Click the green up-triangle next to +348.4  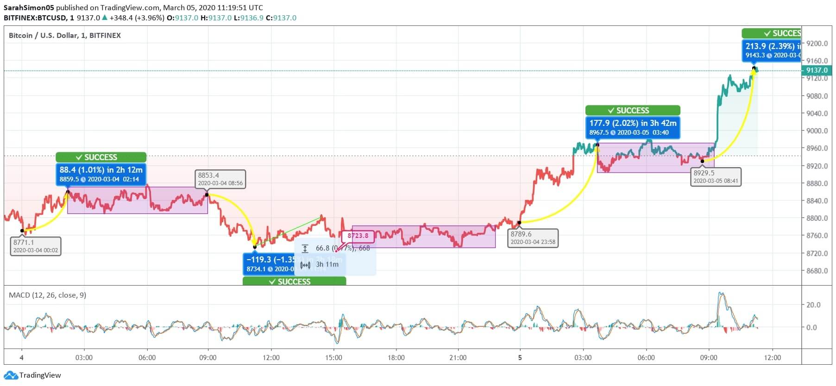pyautogui.click(x=105, y=18)
